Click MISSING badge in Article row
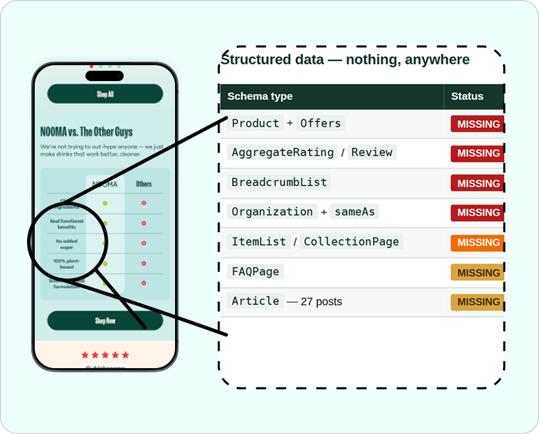The width and height of the screenshot is (539, 434). [477, 302]
